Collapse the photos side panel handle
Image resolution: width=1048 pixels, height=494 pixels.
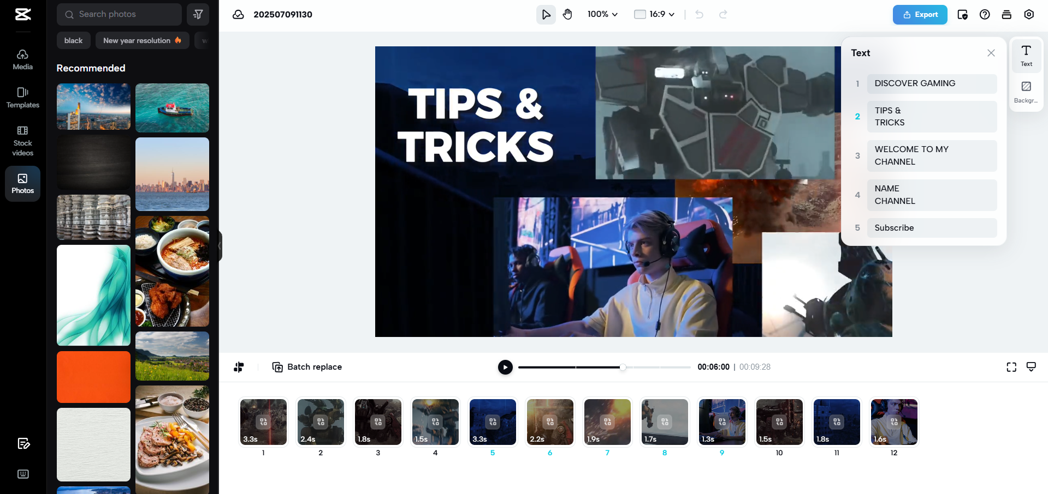220,246
